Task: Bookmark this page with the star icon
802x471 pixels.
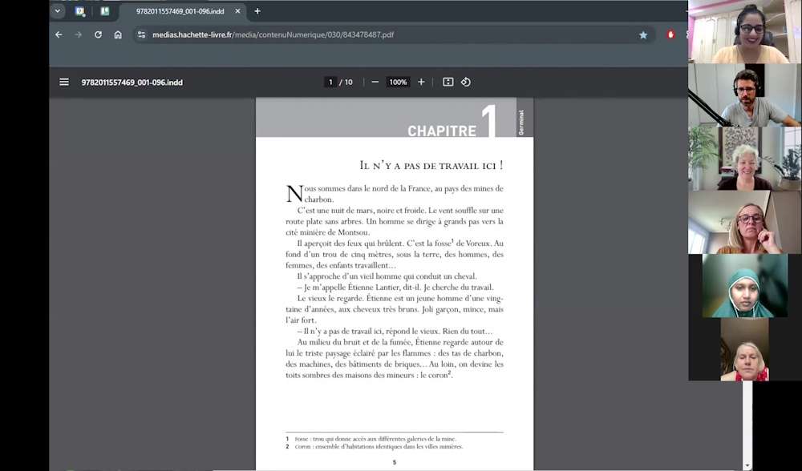Action: [643, 34]
